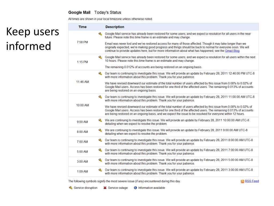This screenshot has width=274, height=206.
Task: Click the wrench icon in the 3:00 AM row
Action: [x=100, y=160]
